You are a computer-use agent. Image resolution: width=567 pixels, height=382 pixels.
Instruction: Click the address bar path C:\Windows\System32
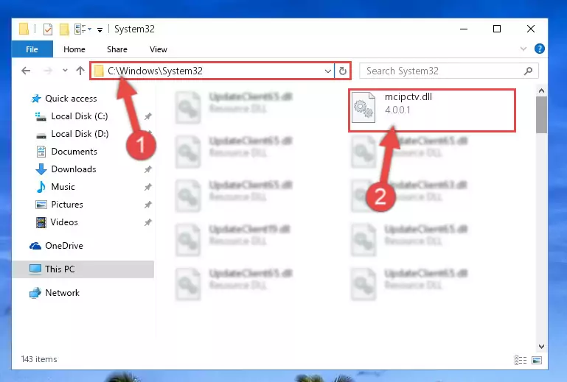pos(155,71)
